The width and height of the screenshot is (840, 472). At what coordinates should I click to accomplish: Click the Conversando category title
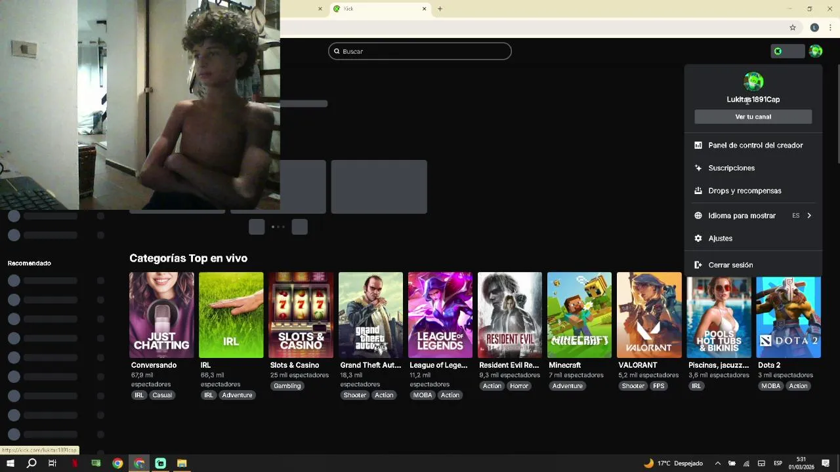coord(154,365)
